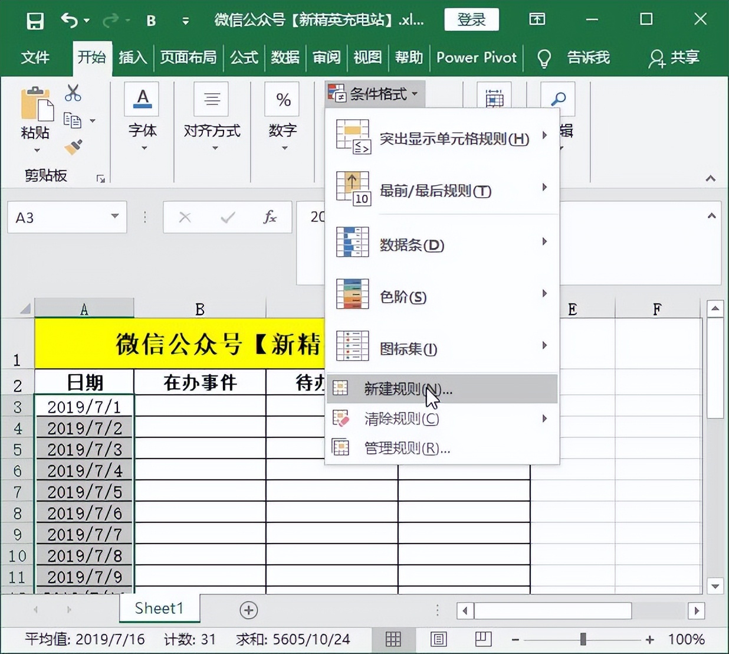729x654 pixels.
Task: Click the 条件格式 dropdown button
Action: coord(374,94)
